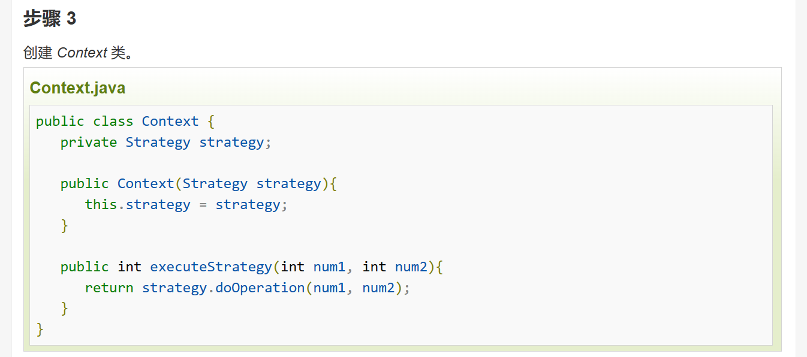The image size is (807, 357).
Task: Click class name "Context" on first code line
Action: pyautogui.click(x=170, y=122)
